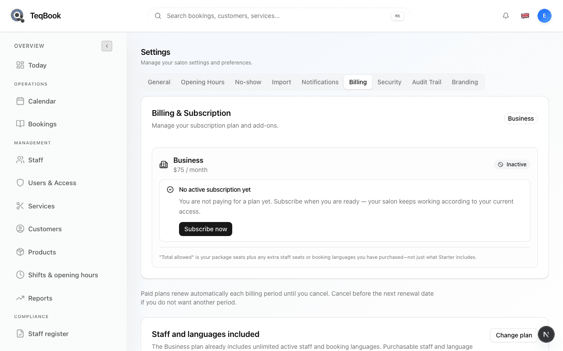The image size is (563, 351).
Task: Click the TeqBook logo icon
Action: [18, 16]
